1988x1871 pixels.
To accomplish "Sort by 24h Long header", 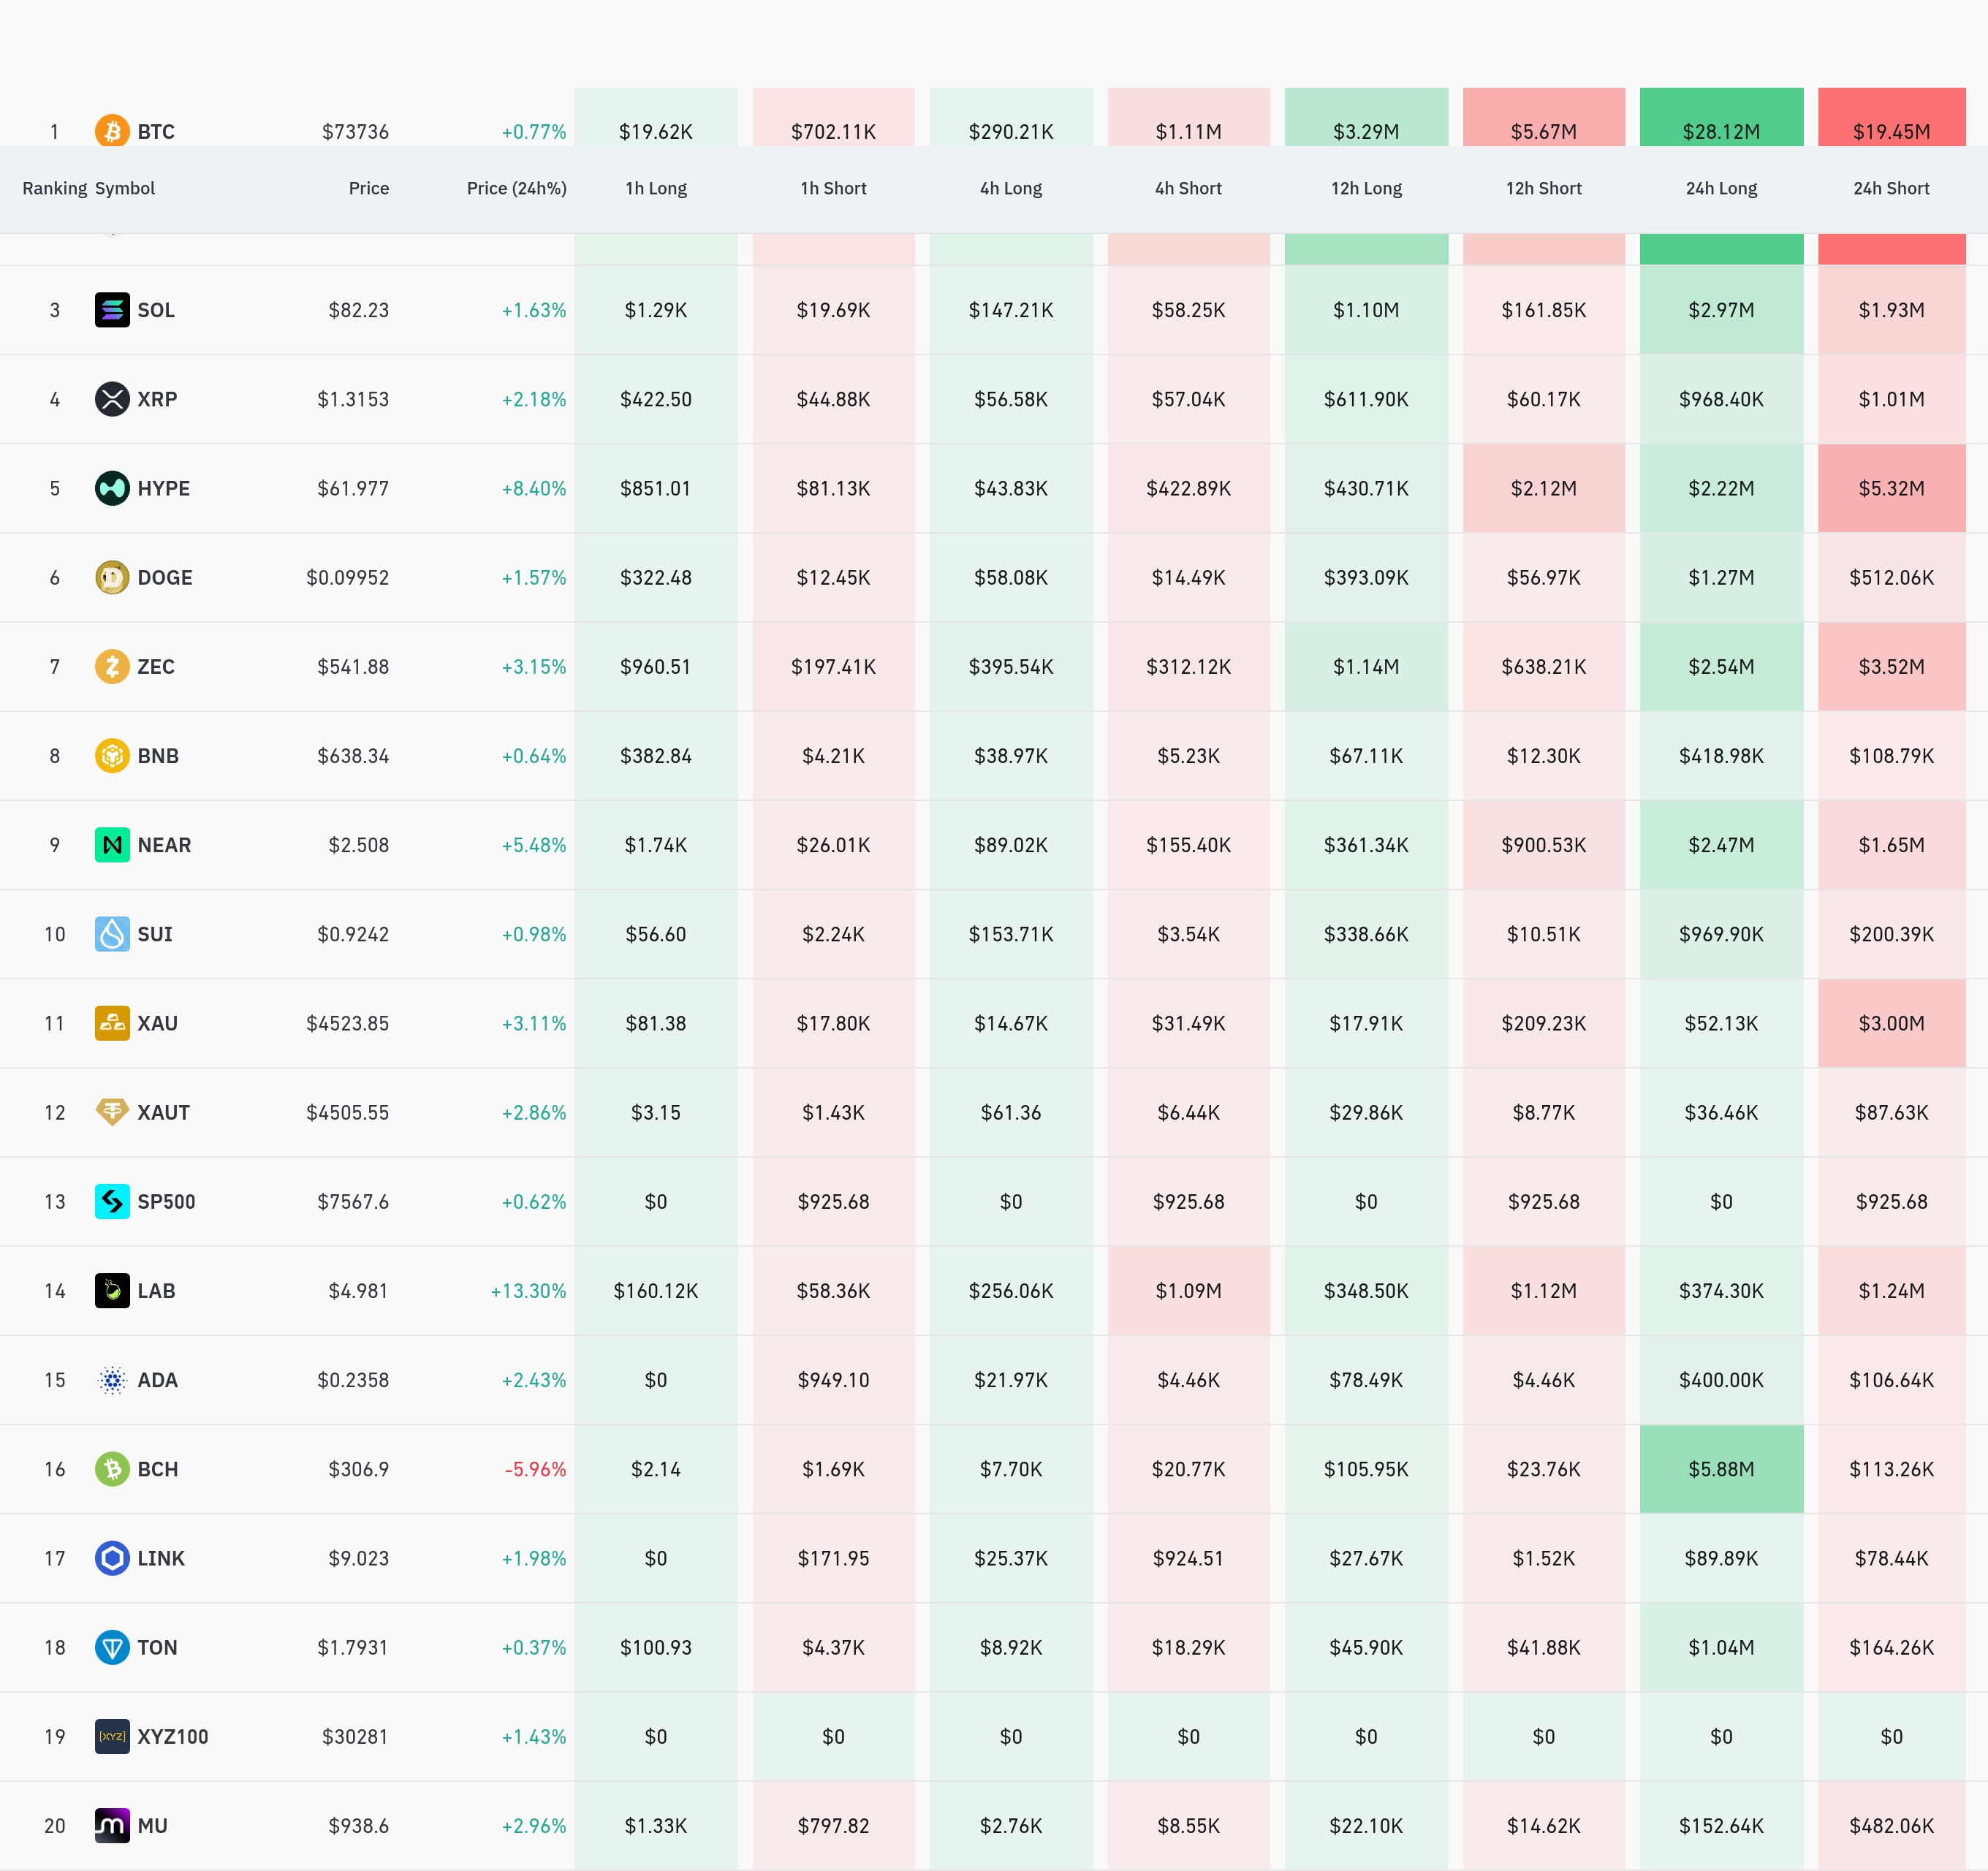I will [1721, 188].
